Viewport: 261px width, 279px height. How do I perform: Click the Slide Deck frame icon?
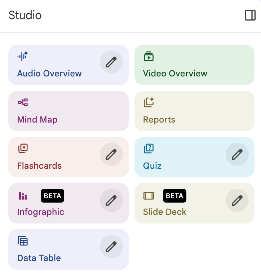pos(149,196)
